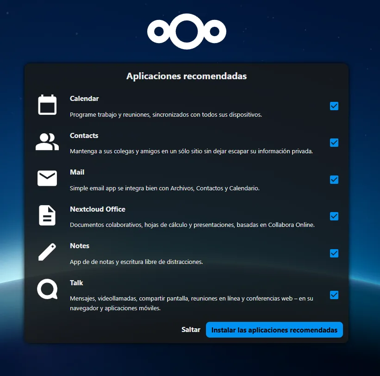Screen dimensions: 380x376
Task: Click the Notes description about escritura libre
Action: click(137, 262)
